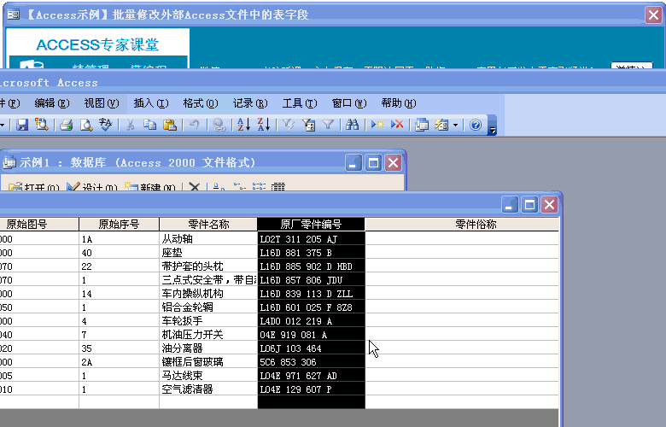This screenshot has width=666, height=427.
Task: Click the Find binoculars icon
Action: 352,125
